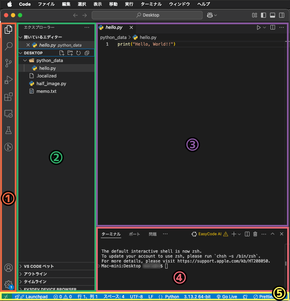Viewport: 290px width, 301px height.
Task: Click the Desktop command center search box
Action: point(147,15)
